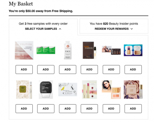Screen dimensions: 154x122
Task: Add the green packets sample
Action: [46, 70]
